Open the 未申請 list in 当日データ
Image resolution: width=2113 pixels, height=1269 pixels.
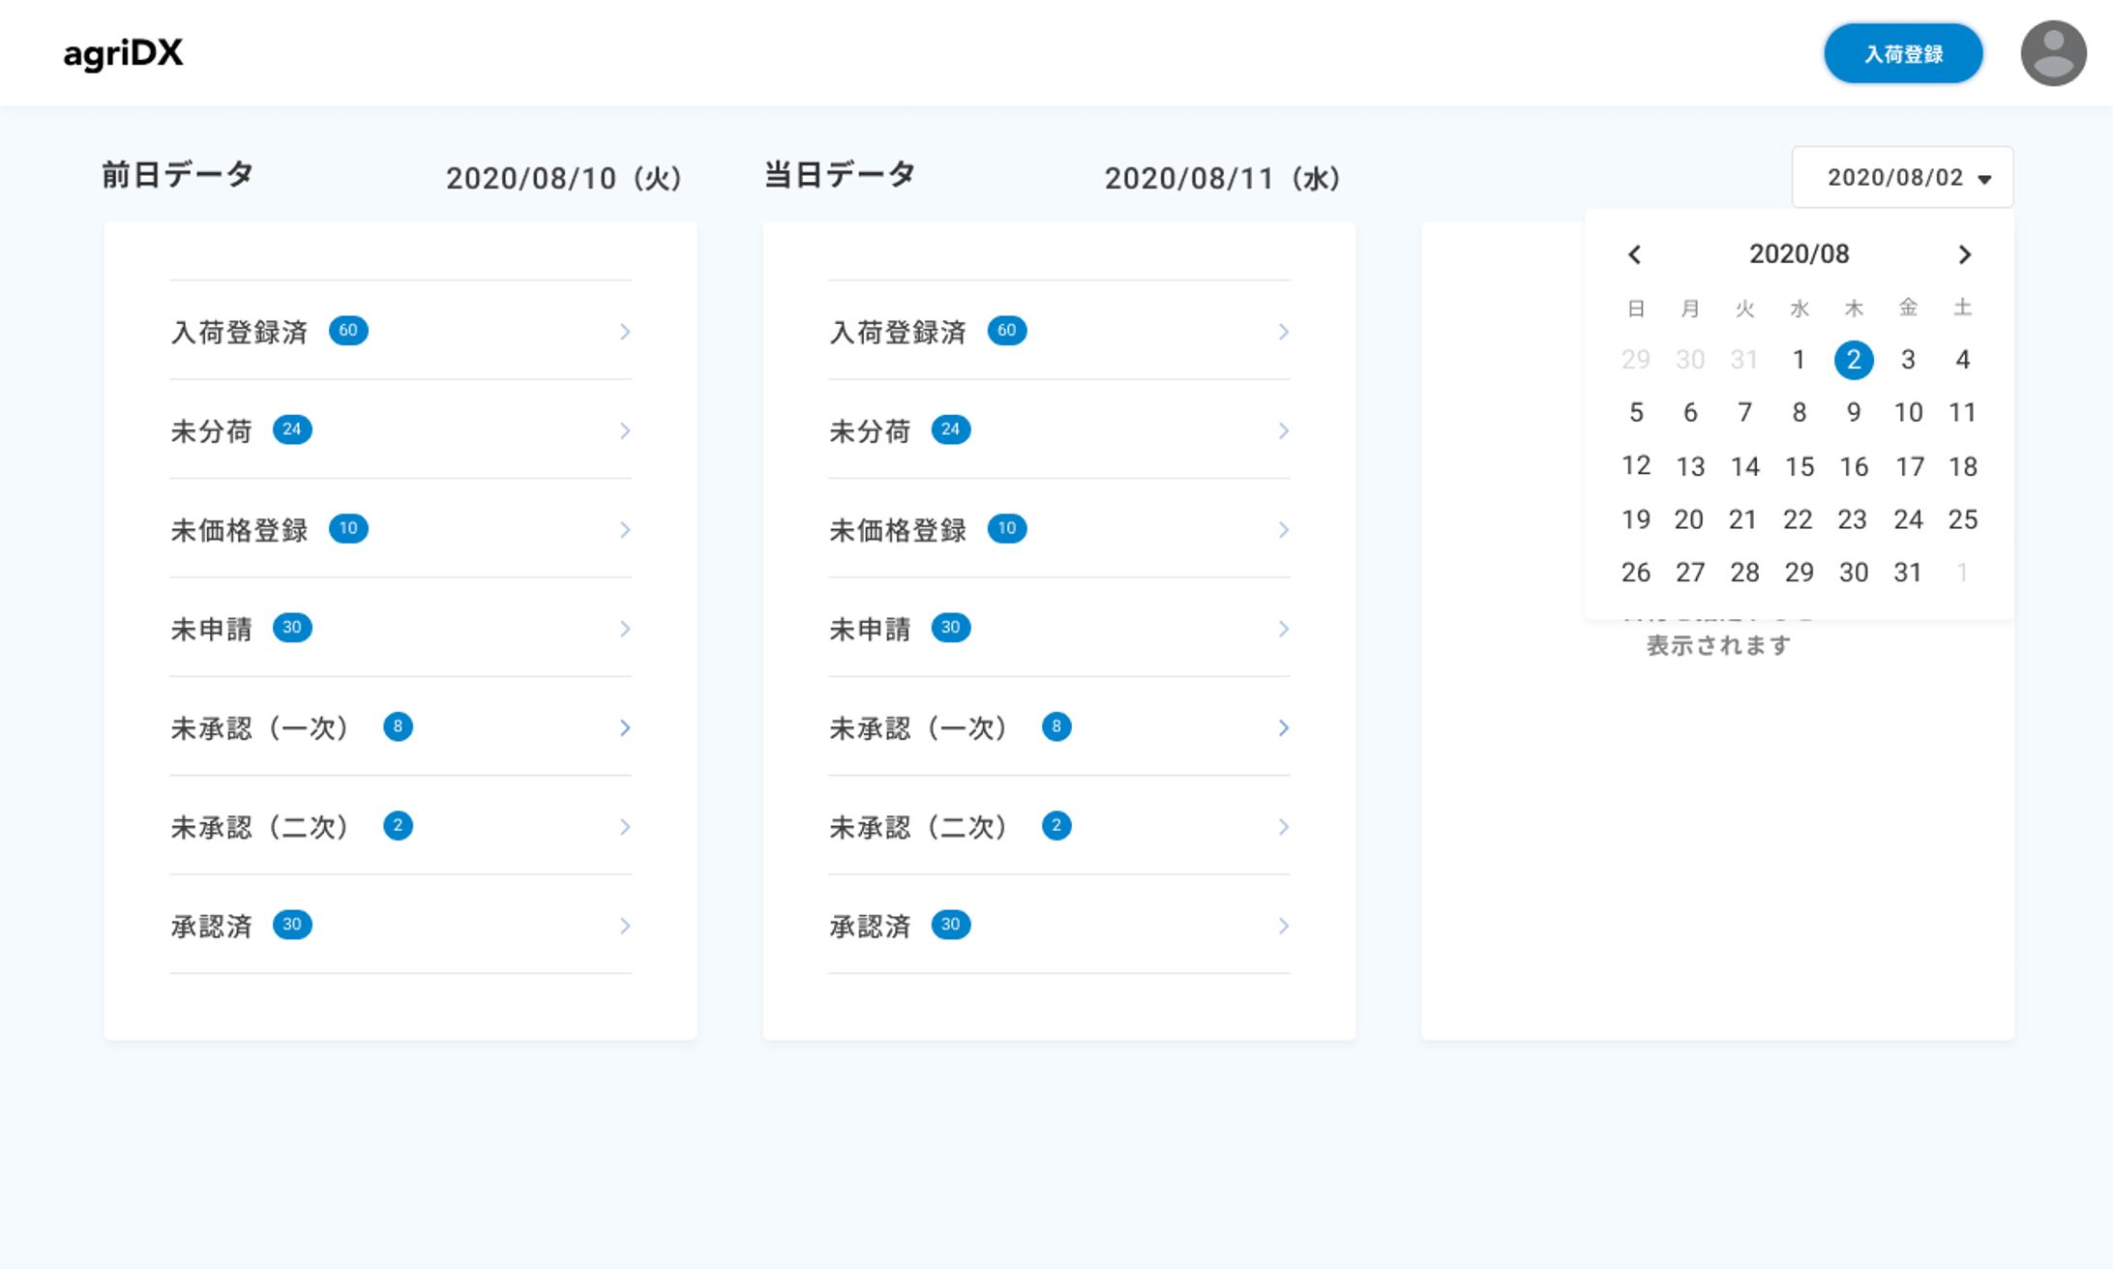click(x=1284, y=629)
